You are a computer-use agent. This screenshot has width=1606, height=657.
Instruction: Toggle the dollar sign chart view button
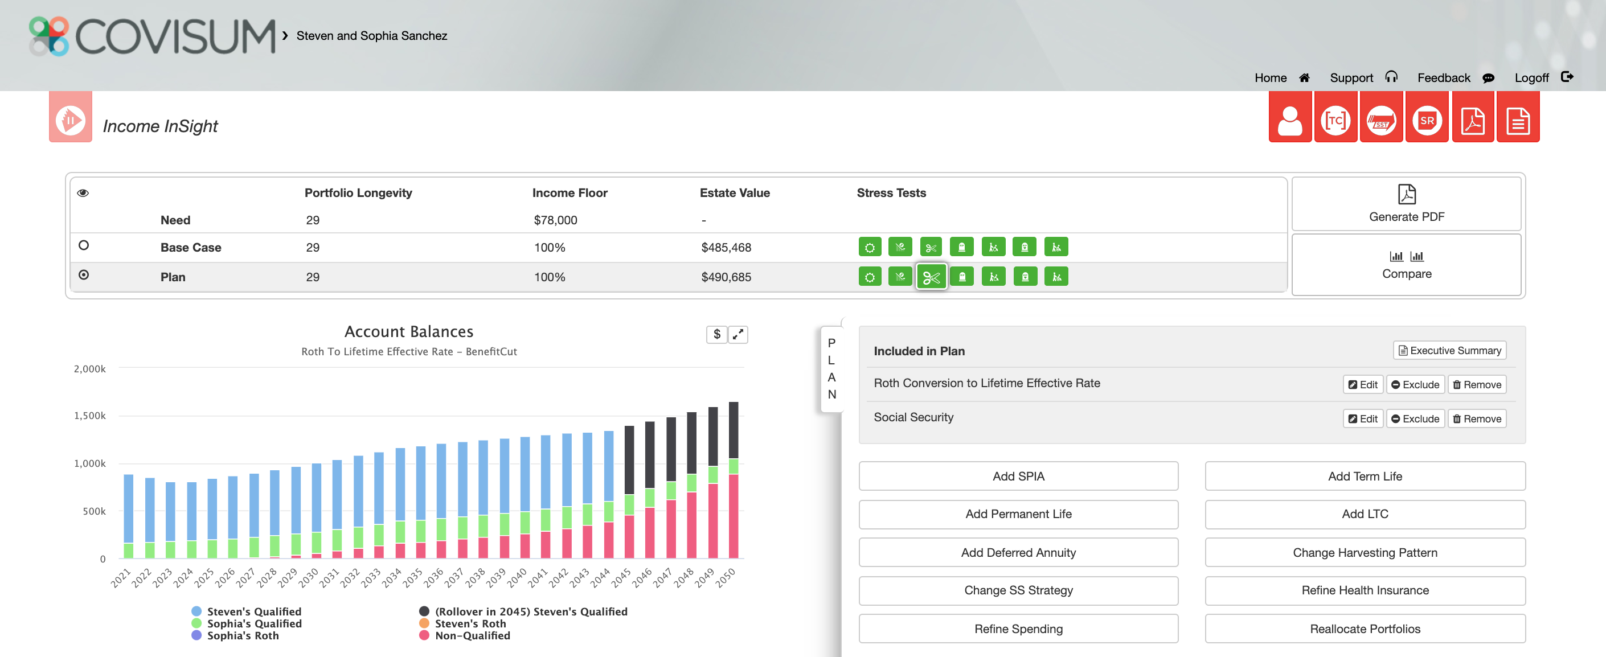pyautogui.click(x=716, y=335)
